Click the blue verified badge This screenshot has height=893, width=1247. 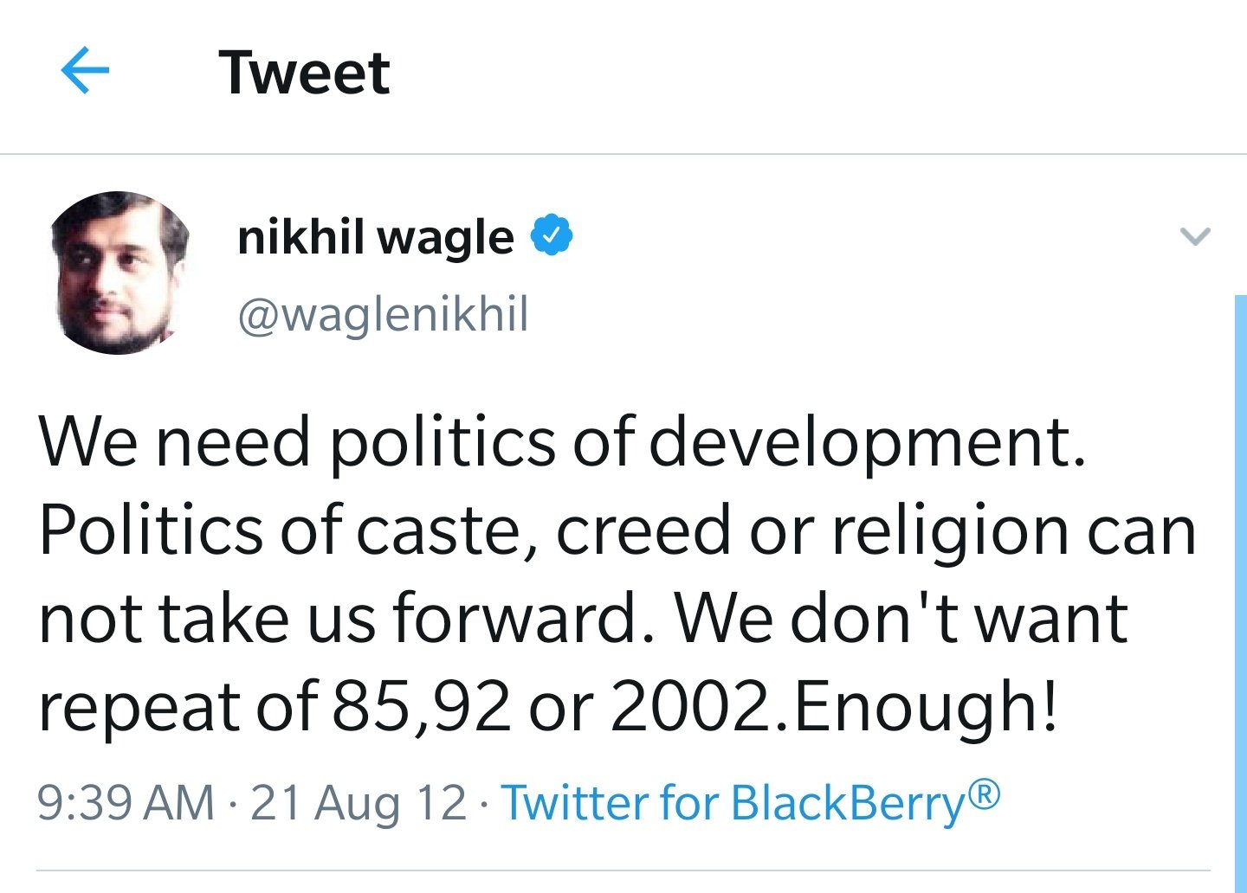point(551,235)
